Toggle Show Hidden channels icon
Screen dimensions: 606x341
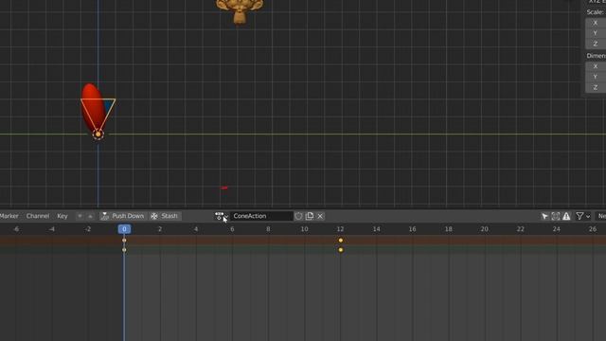(556, 216)
